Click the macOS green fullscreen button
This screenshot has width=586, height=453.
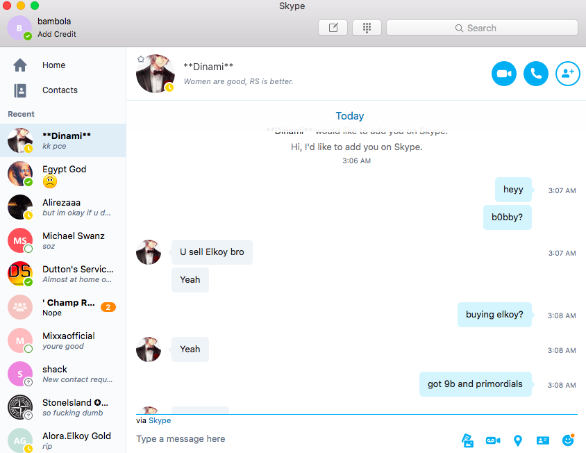pyautogui.click(x=35, y=6)
